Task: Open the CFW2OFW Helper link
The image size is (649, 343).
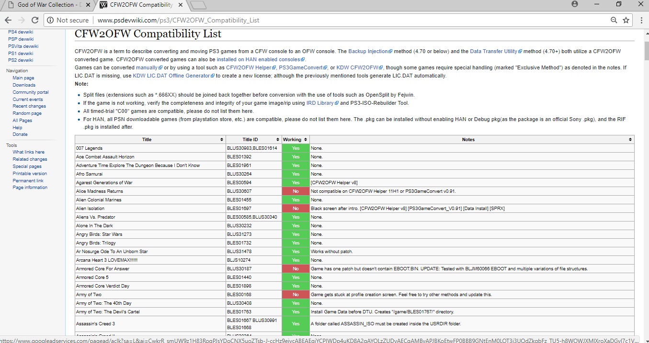Action: point(251,67)
